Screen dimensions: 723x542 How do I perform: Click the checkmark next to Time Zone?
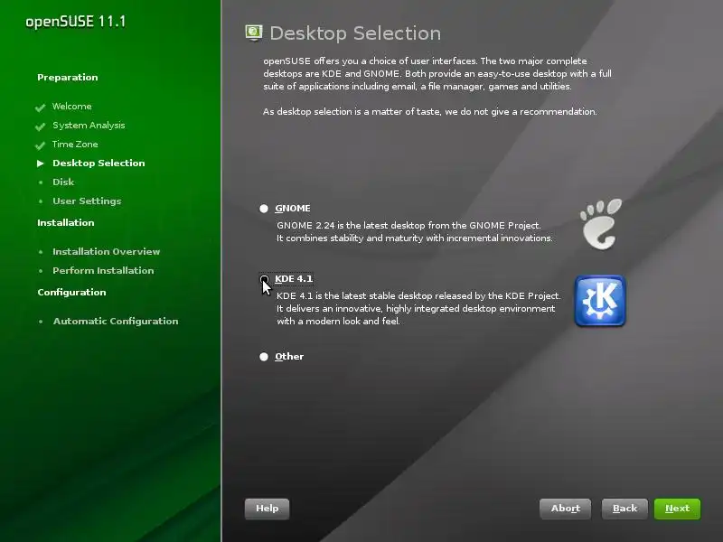pyautogui.click(x=40, y=145)
